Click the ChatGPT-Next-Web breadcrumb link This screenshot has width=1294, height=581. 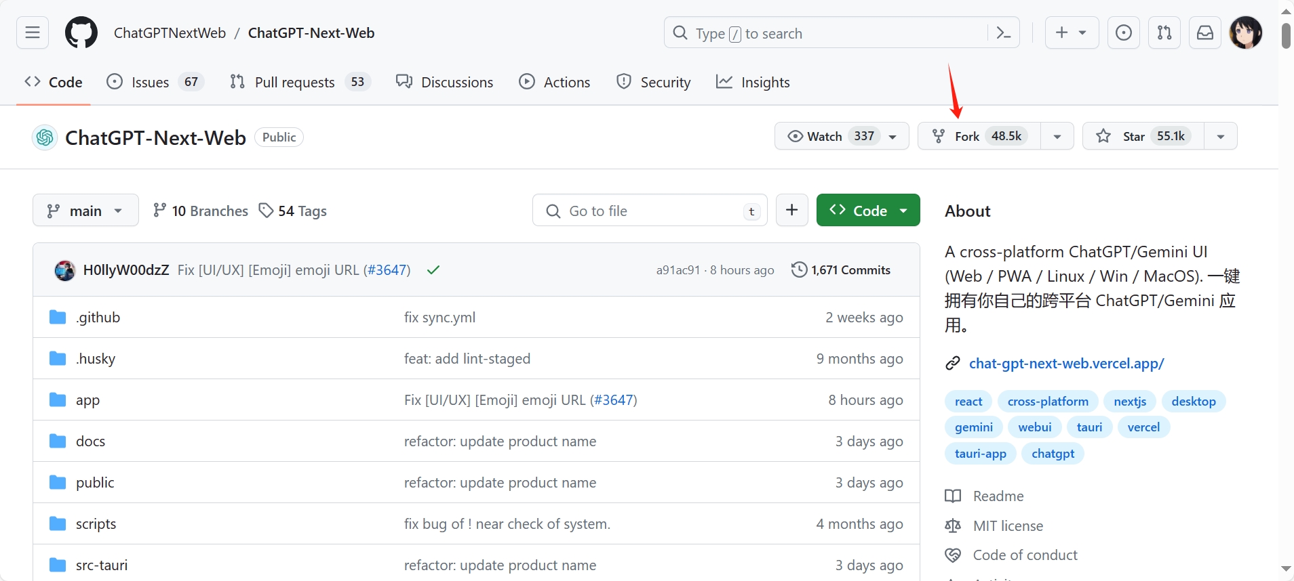(x=311, y=33)
